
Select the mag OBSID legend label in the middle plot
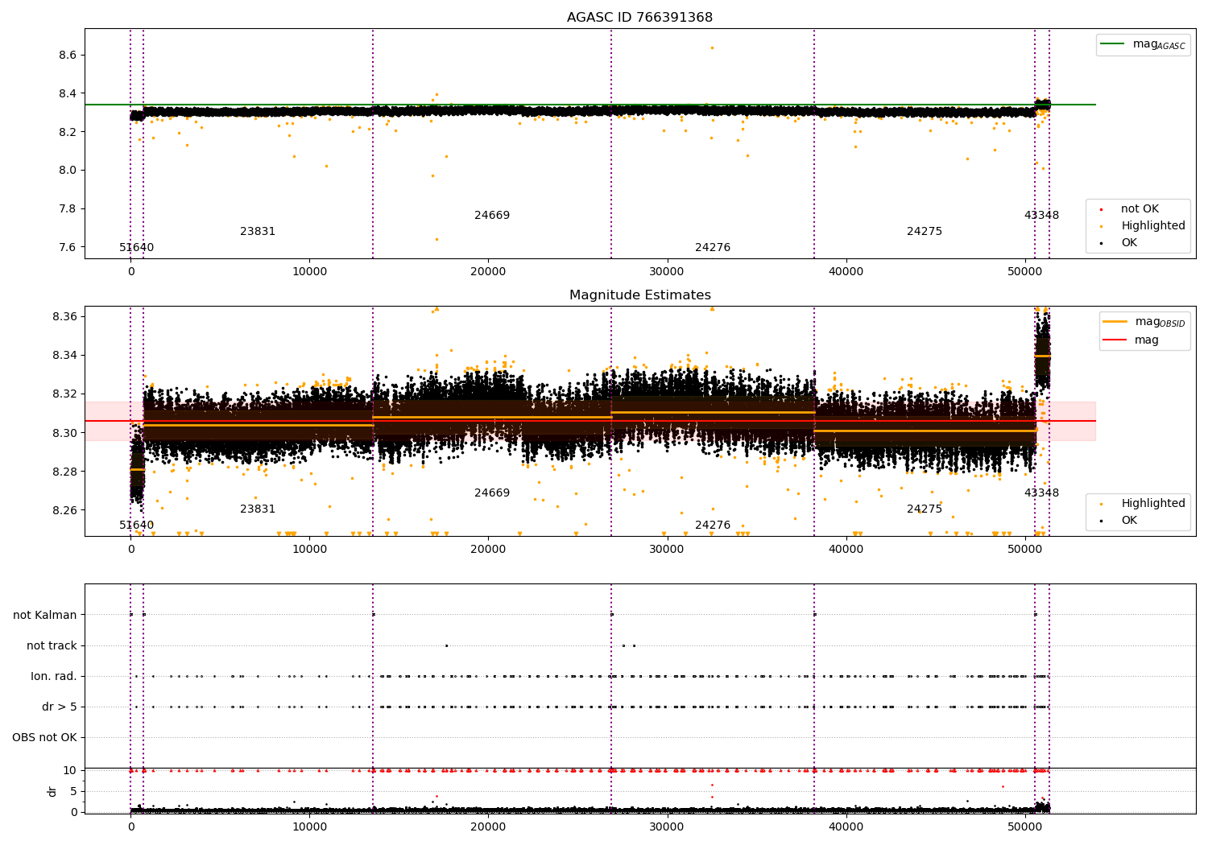point(1160,322)
